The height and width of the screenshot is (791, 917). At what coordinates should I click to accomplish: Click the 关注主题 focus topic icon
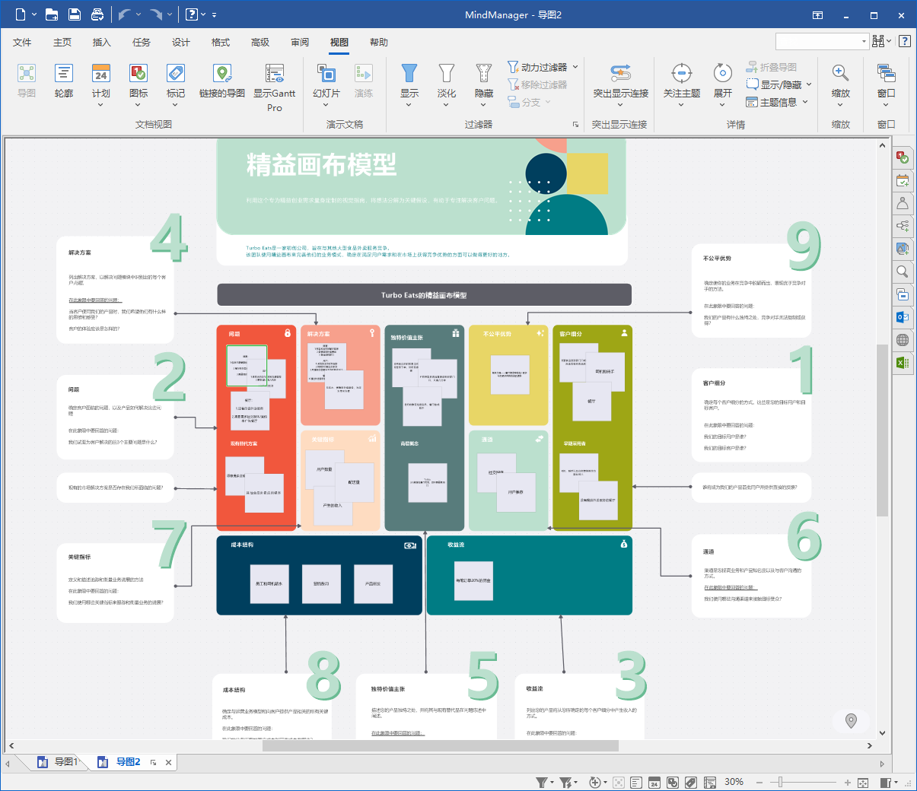click(682, 73)
